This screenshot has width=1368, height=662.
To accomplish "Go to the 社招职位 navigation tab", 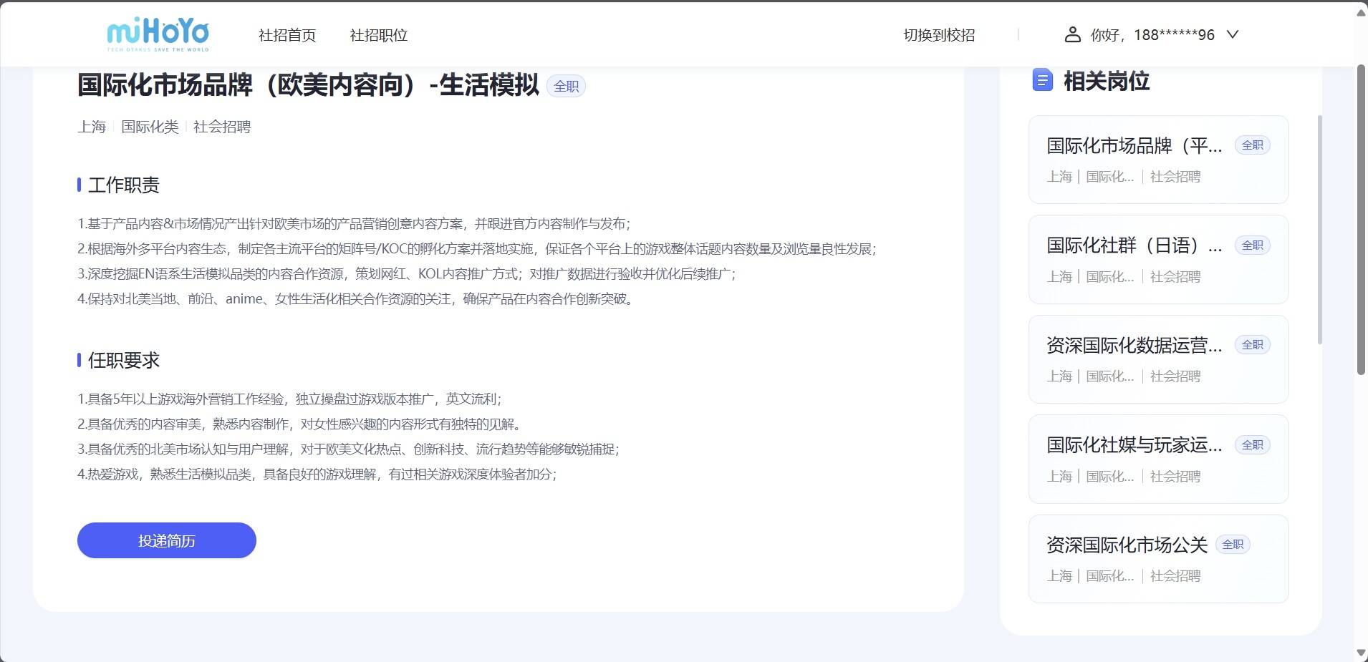I will click(x=378, y=35).
